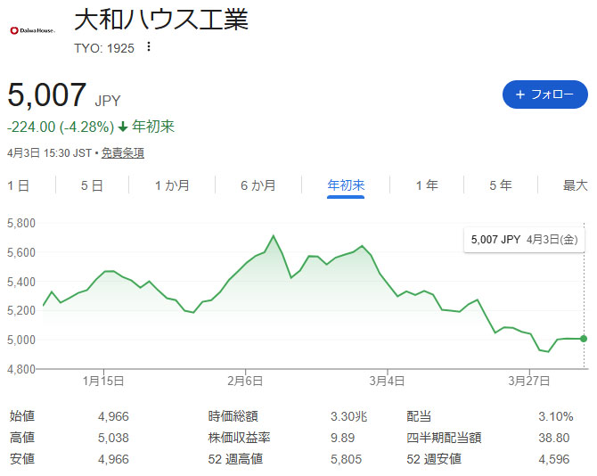
Task: Click the 5,007 JPY chart tooltip
Action: tap(525, 239)
